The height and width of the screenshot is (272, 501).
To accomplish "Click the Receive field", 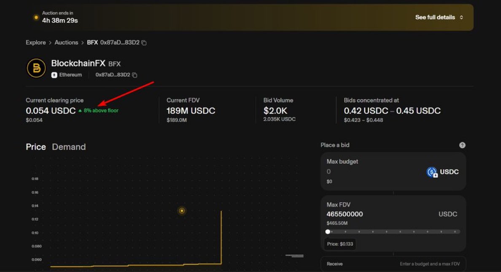I will (x=393, y=264).
